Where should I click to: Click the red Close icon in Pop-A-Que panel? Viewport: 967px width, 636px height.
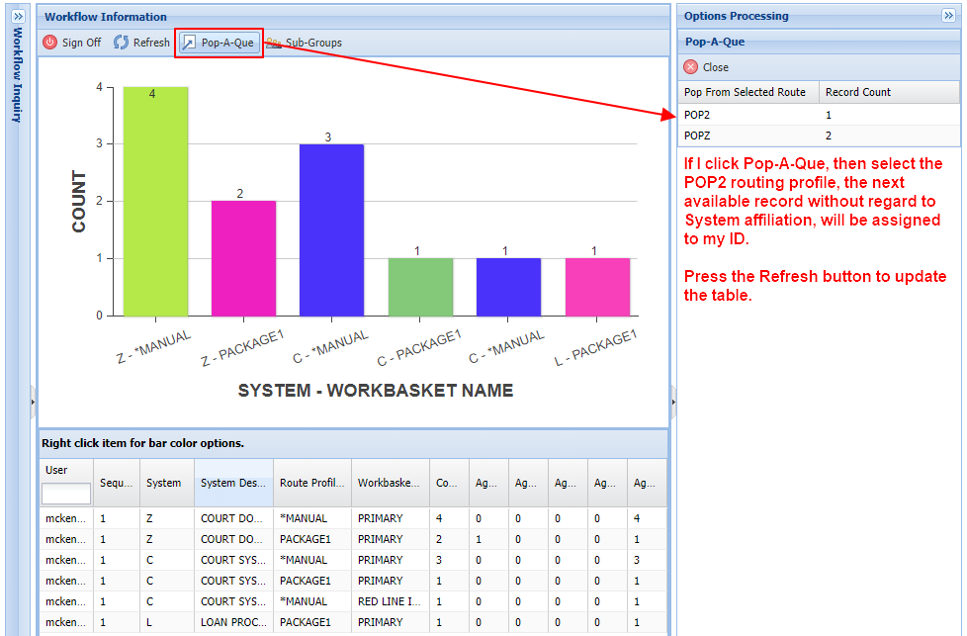coord(691,66)
